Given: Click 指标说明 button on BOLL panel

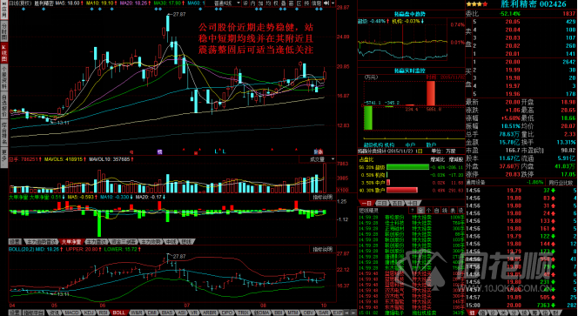Looking at the screenshot, I should 323,250.
